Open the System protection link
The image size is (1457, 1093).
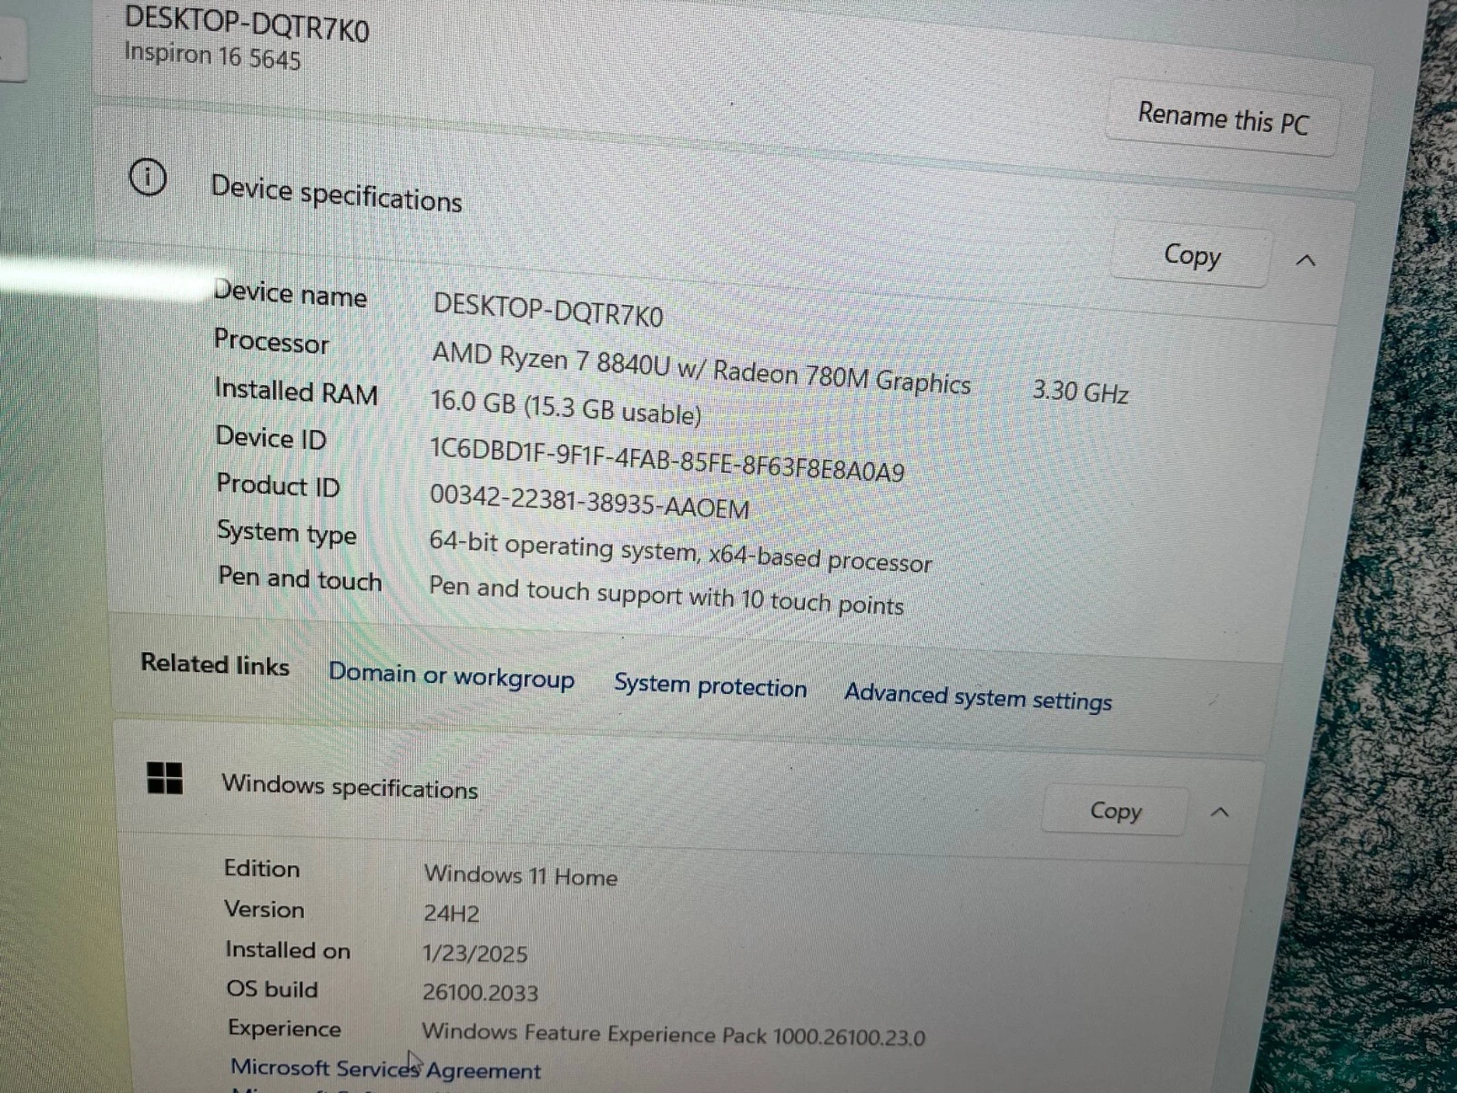pyautogui.click(x=710, y=686)
